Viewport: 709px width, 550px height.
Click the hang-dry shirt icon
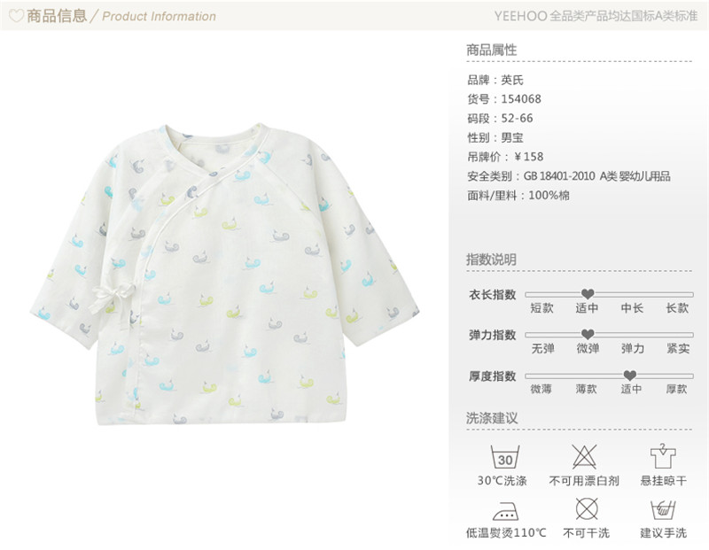pos(663,456)
